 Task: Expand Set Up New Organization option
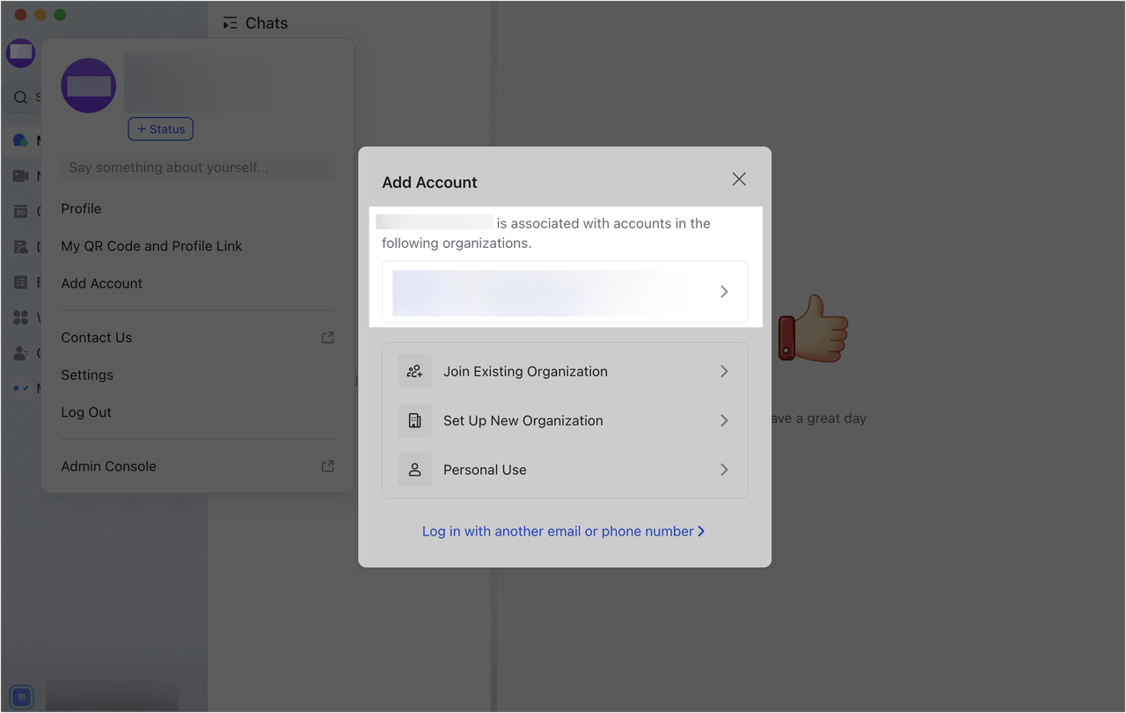pyautogui.click(x=724, y=420)
